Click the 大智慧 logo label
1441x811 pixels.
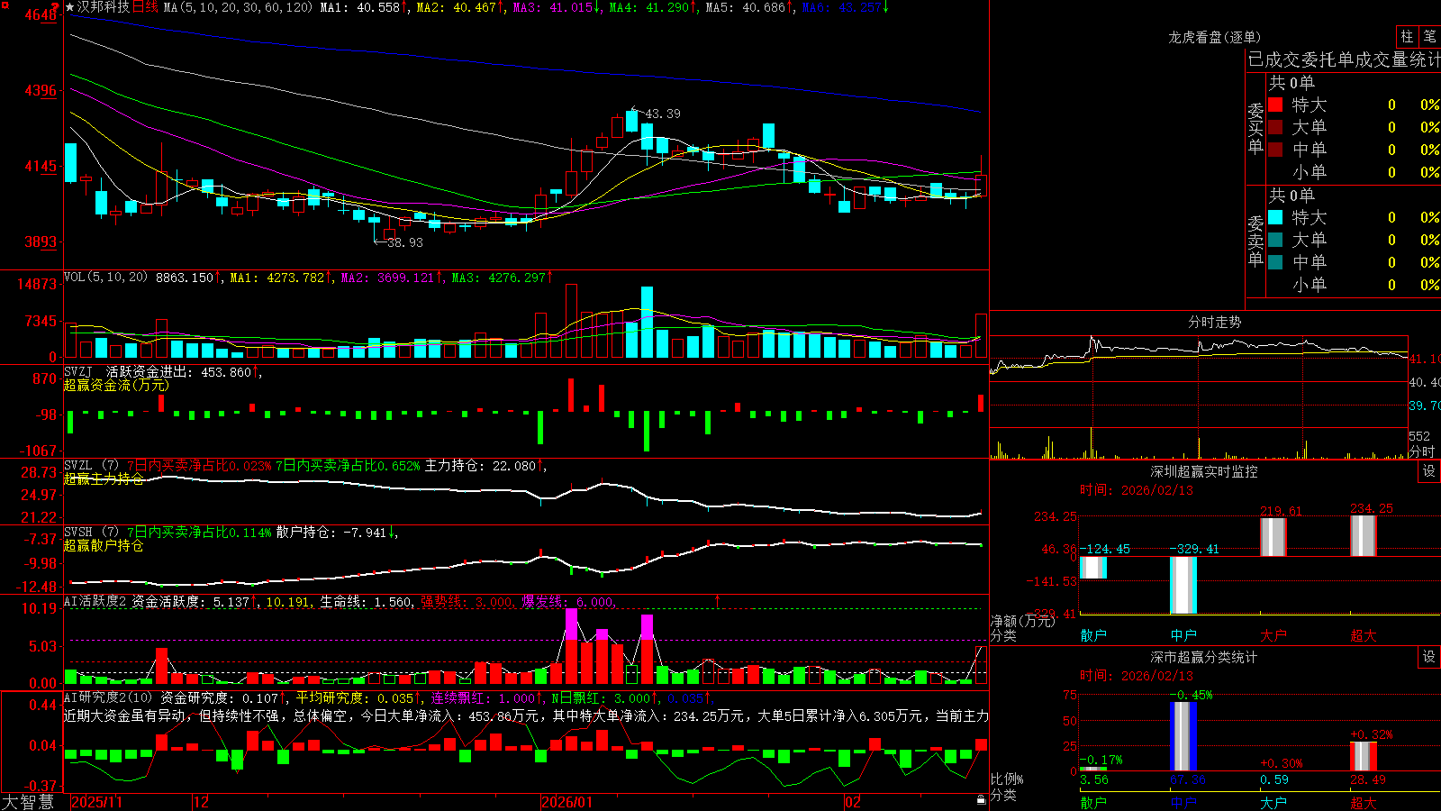(x=28, y=802)
